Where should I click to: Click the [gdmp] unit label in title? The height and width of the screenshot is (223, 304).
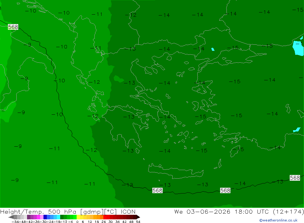pyautogui.click(x=92, y=211)
